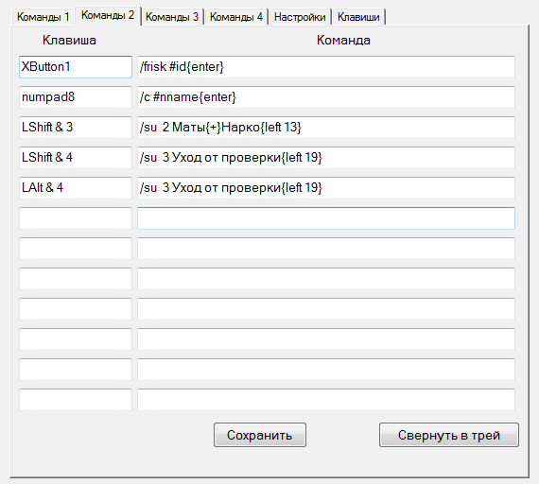Image resolution: width=539 pixels, height=484 pixels.
Task: Switch to the Клавиши tab
Action: click(358, 17)
